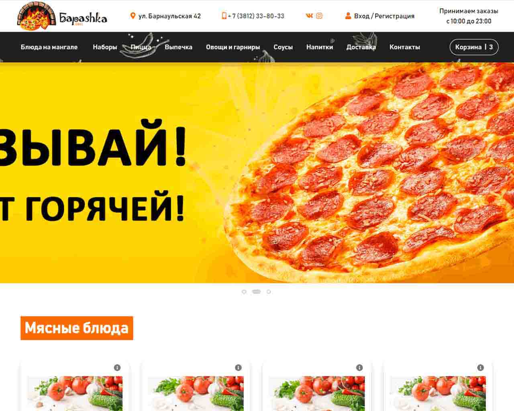Image resolution: width=514 pixels, height=411 pixels.
Task: Call the +7 (3812) 33-80-33 number link
Action: [x=256, y=16]
